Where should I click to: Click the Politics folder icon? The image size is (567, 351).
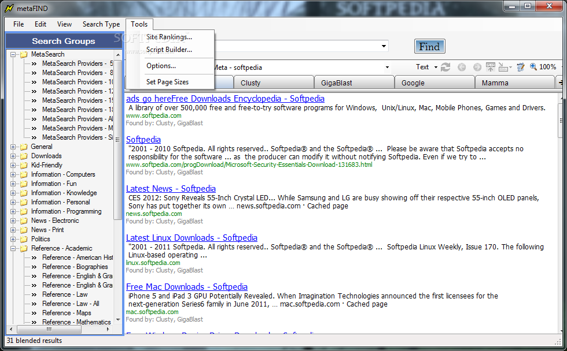(x=24, y=239)
